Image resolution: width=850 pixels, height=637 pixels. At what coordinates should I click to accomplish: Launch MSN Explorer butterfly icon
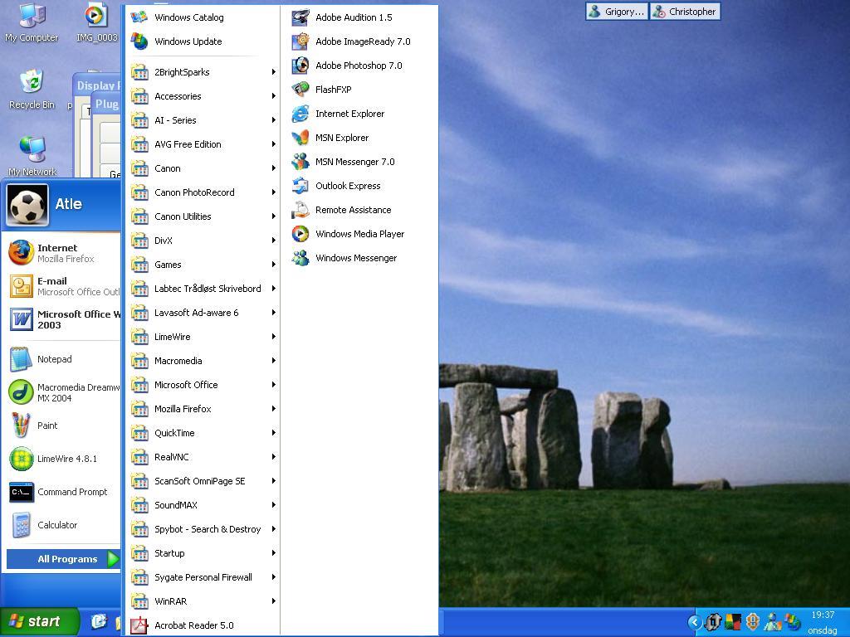point(300,138)
